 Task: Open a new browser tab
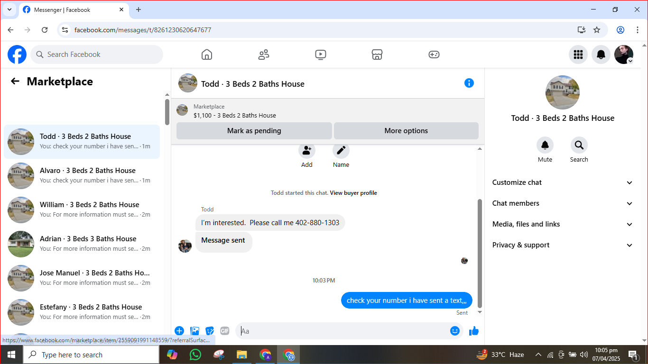point(139,9)
